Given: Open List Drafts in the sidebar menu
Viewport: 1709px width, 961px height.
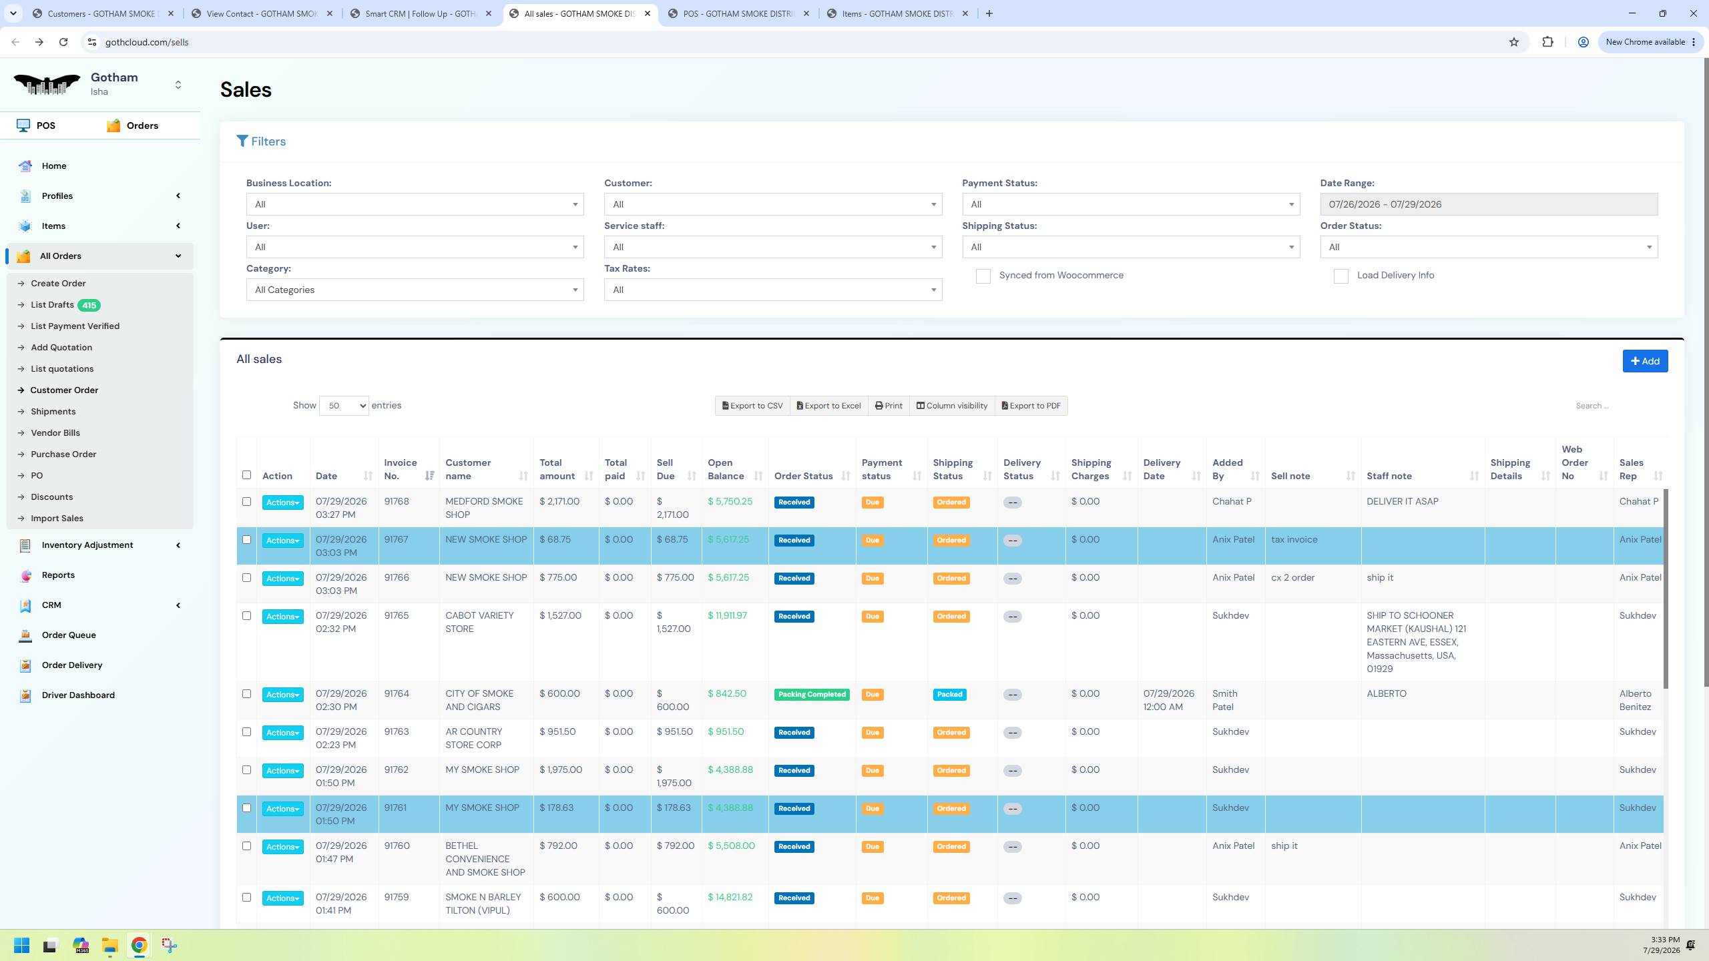Looking at the screenshot, I should coord(52,305).
